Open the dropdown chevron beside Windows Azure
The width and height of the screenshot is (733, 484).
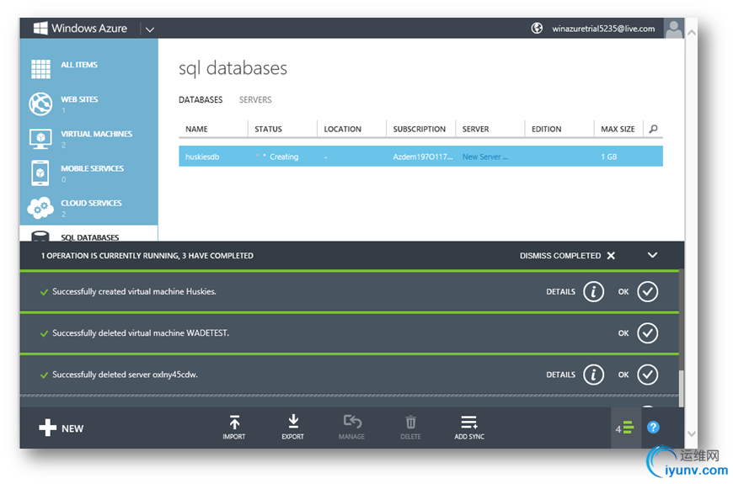(150, 29)
